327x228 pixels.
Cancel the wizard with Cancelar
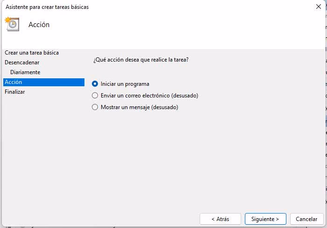(306, 219)
